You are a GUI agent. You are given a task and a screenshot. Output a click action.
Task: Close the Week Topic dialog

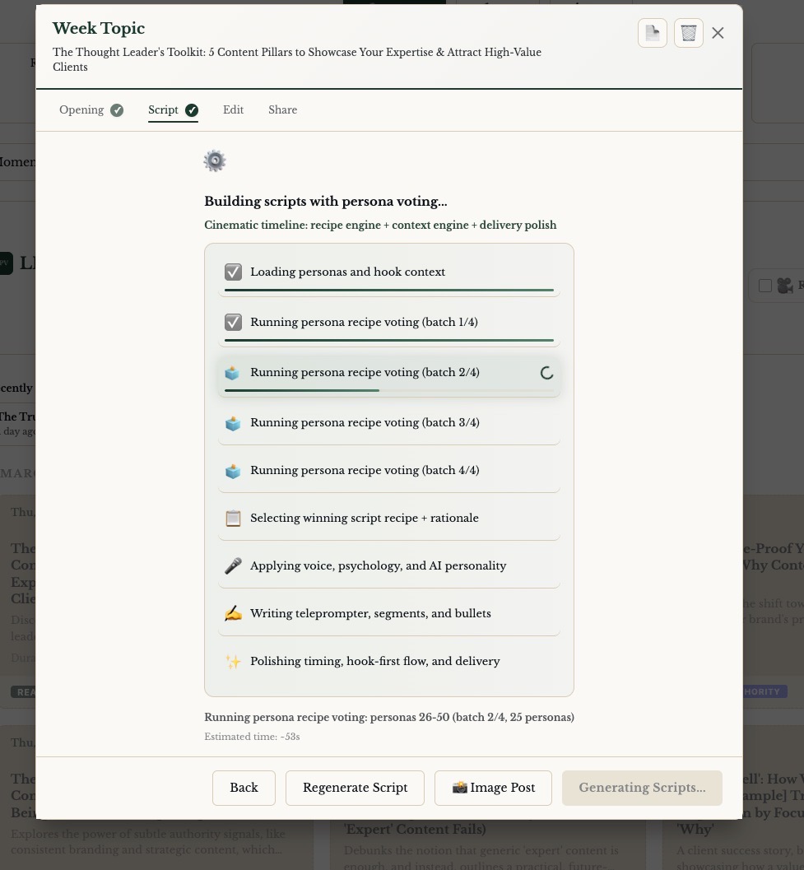(x=718, y=33)
